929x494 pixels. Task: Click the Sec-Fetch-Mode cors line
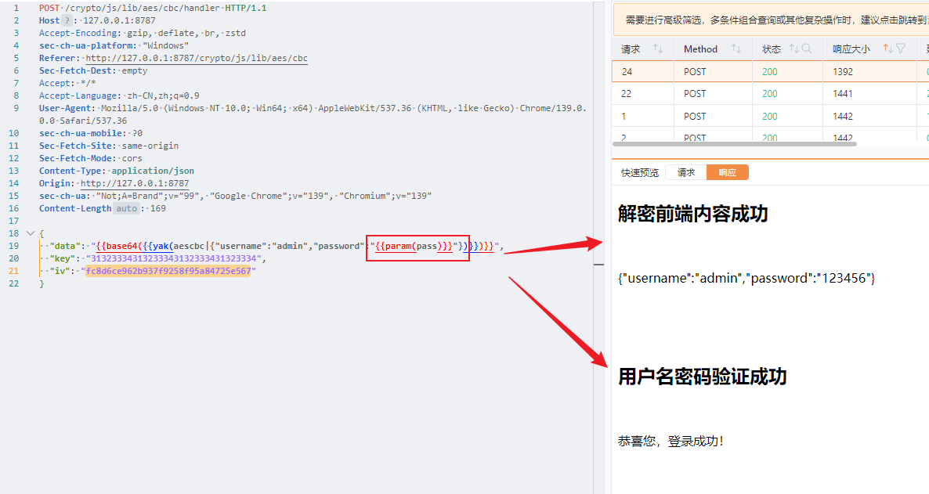[91, 158]
